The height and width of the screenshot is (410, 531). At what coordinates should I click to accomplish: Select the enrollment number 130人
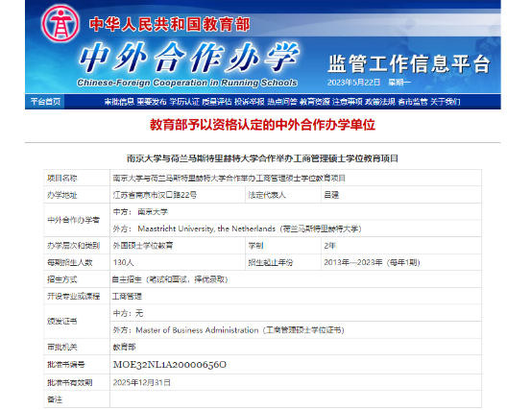pyautogui.click(x=124, y=262)
